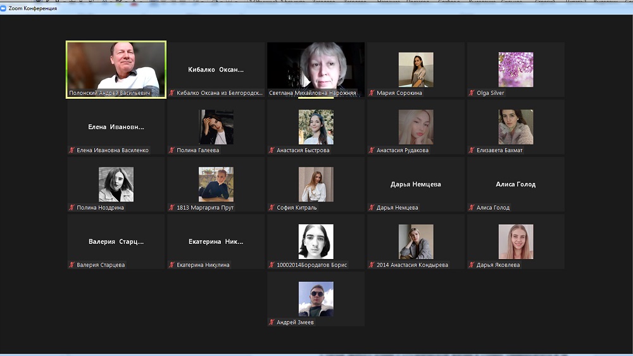Click Olga Silver's purple flower avatar
This screenshot has width=633, height=356.
515,69
